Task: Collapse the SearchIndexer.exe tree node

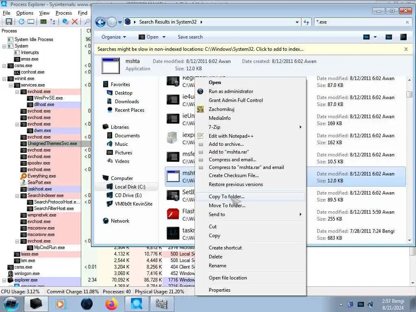Action: point(17,196)
